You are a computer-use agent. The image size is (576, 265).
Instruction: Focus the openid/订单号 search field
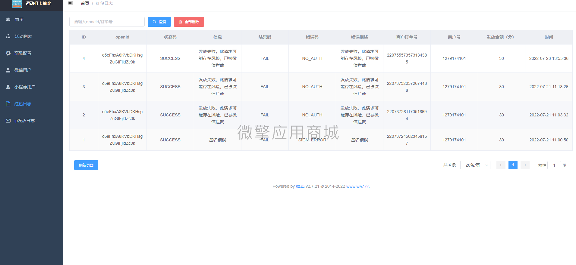(107, 22)
